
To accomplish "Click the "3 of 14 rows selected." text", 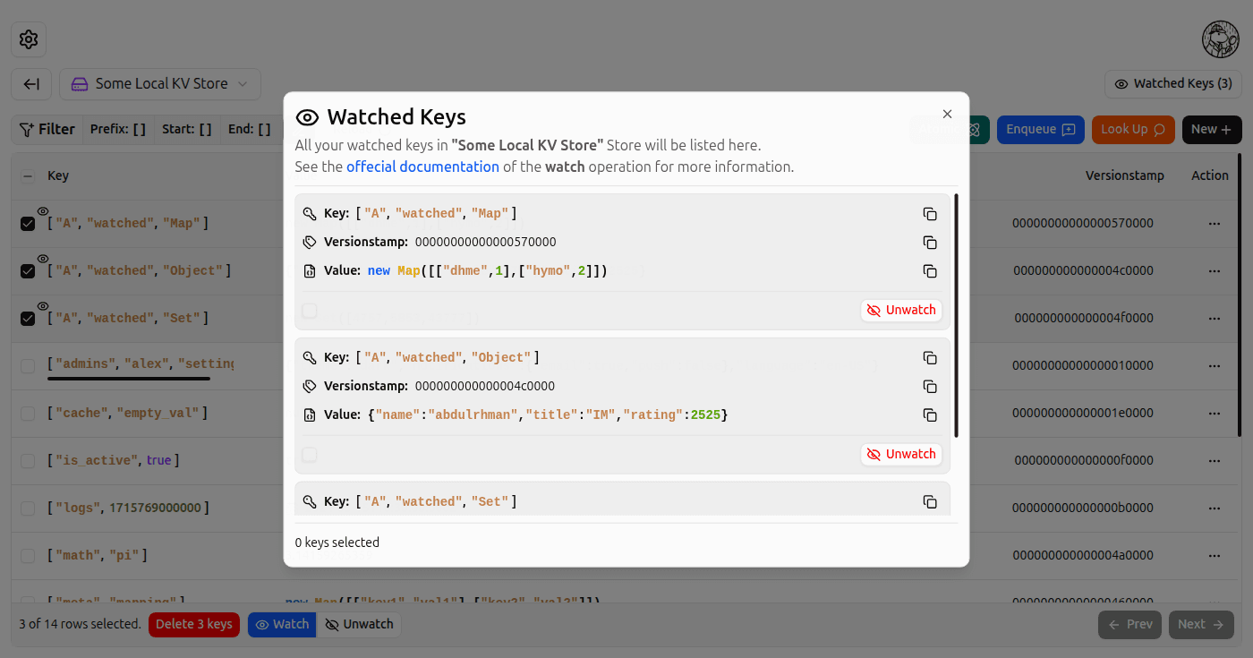I will 81,624.
